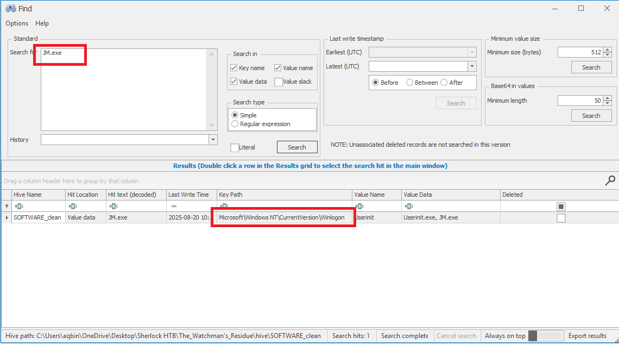Click Search button beside the Literal checkbox

tap(296, 147)
